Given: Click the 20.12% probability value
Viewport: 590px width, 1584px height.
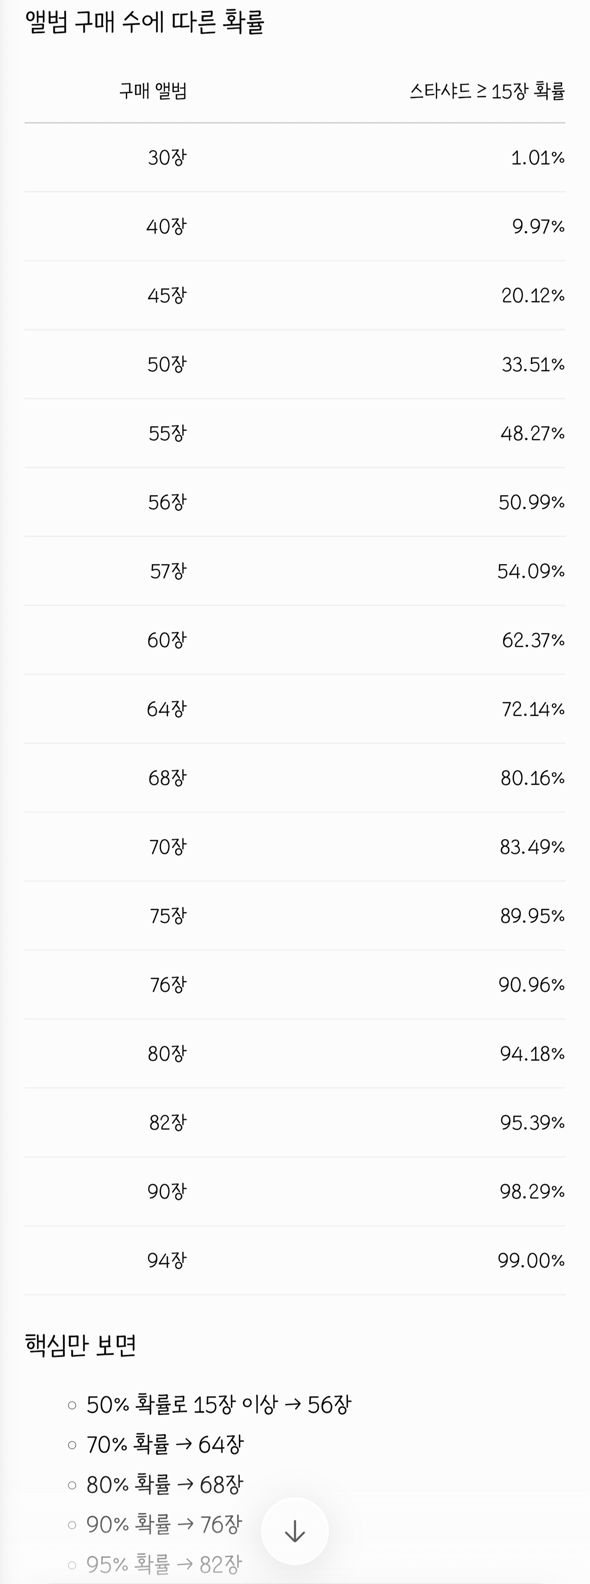Looking at the screenshot, I should [x=533, y=296].
